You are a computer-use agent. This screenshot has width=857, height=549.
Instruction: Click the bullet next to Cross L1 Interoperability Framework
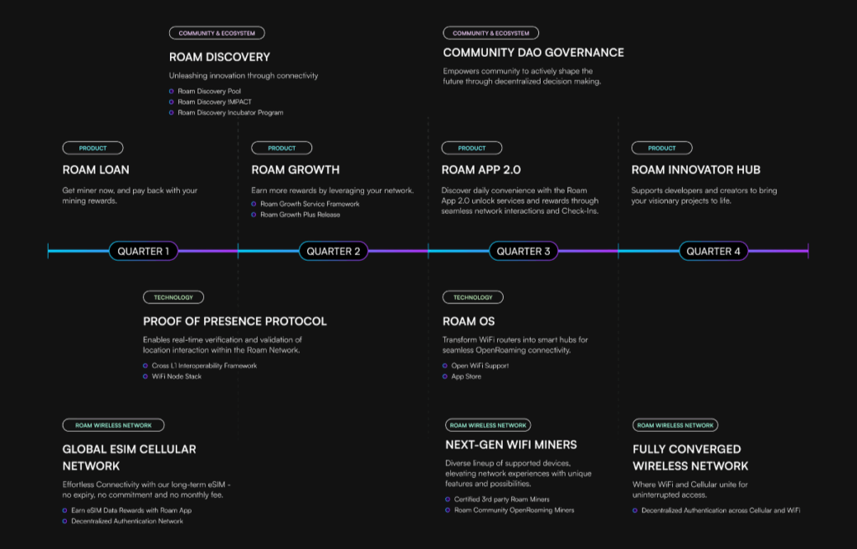point(146,366)
